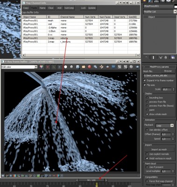
Task: Expand the Modifier List dropdown
Action: point(160,12)
